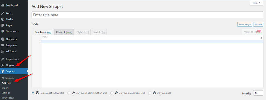Click the wrench icon for administration area
266x100 pixels.
[x=73, y=93]
